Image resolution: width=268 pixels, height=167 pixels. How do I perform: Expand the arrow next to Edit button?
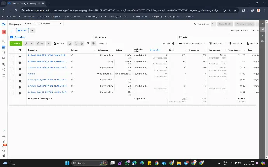point(49,43)
